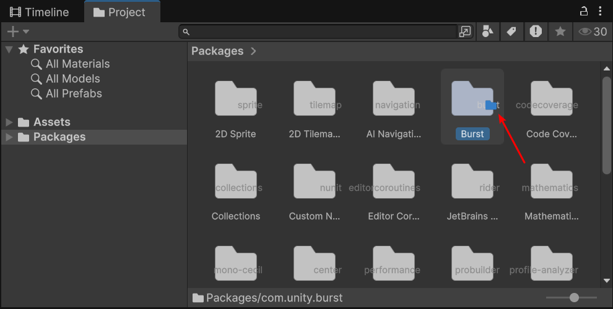The width and height of the screenshot is (613, 309).
Task: Select the Custom NUnit package folder
Action: click(315, 181)
